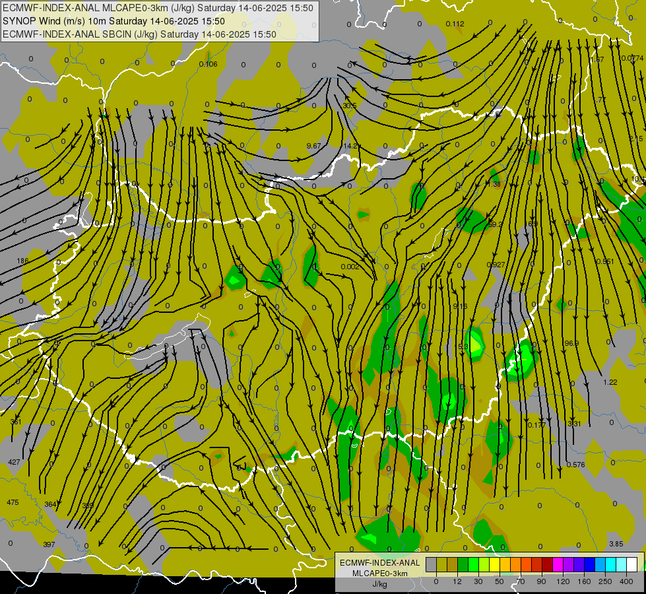The height and width of the screenshot is (594, 646).
Task: Click the 3.85 map value
Action: [x=616, y=544]
